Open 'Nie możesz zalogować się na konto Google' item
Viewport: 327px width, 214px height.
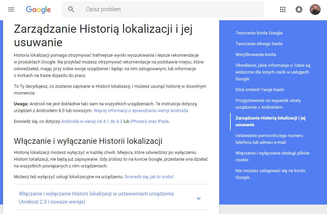click(x=271, y=174)
